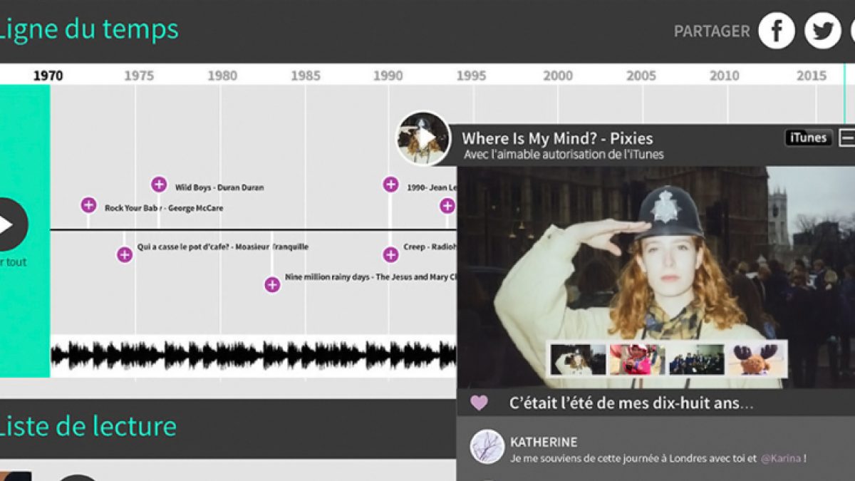Image resolution: width=855 pixels, height=481 pixels.
Task: Open Katherine's profile avatar
Action: pyautogui.click(x=487, y=447)
